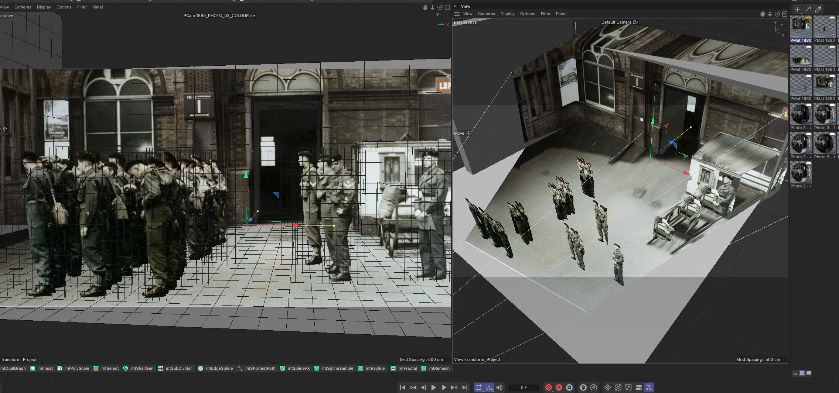Click the right viewport hamburger menu icon
The width and height of the screenshot is (839, 393).
(457, 14)
